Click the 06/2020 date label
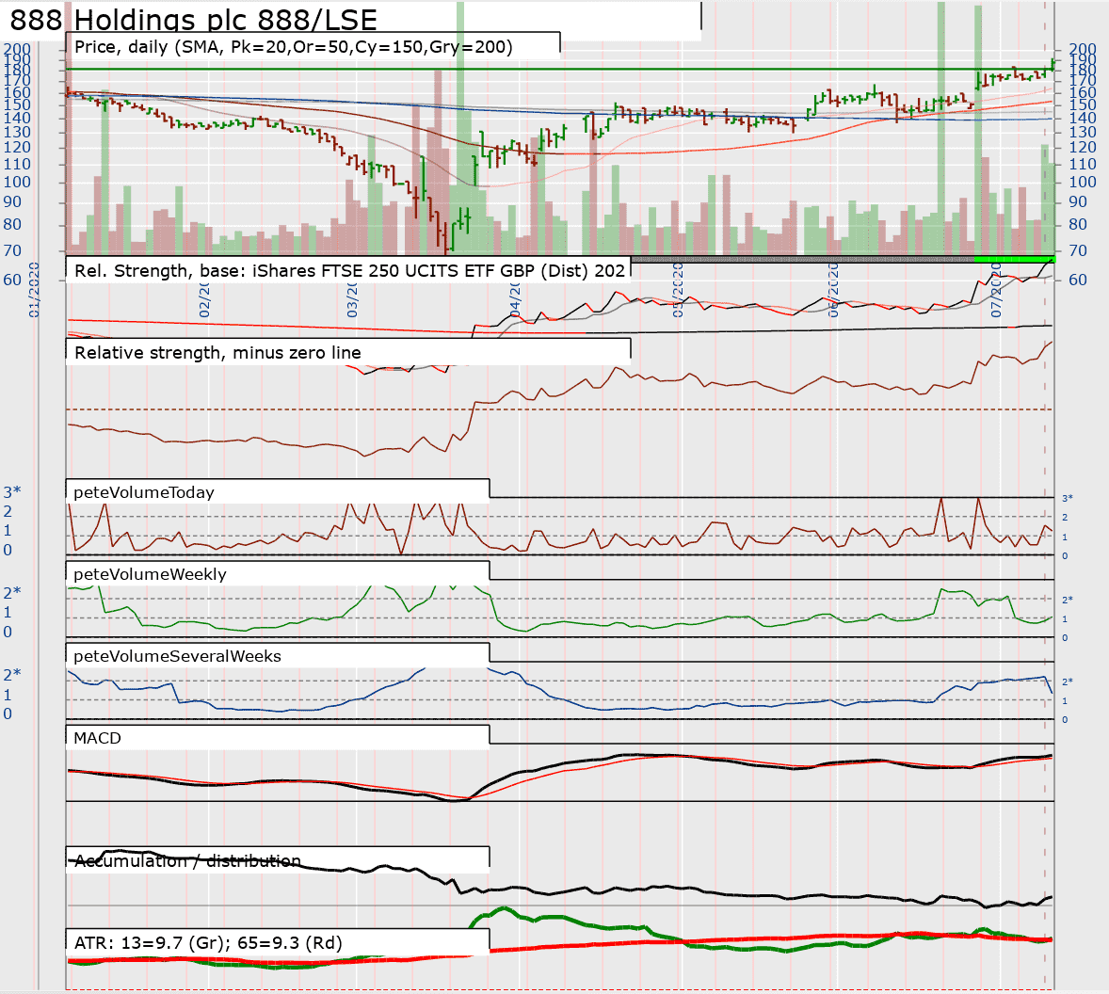1109x994 pixels. (832, 290)
